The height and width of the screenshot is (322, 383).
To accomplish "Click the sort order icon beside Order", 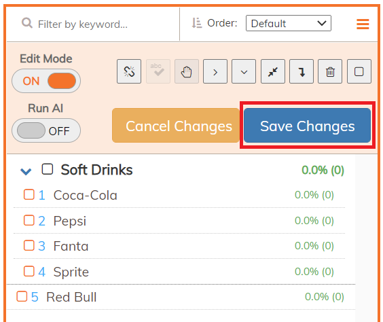I will [x=197, y=23].
